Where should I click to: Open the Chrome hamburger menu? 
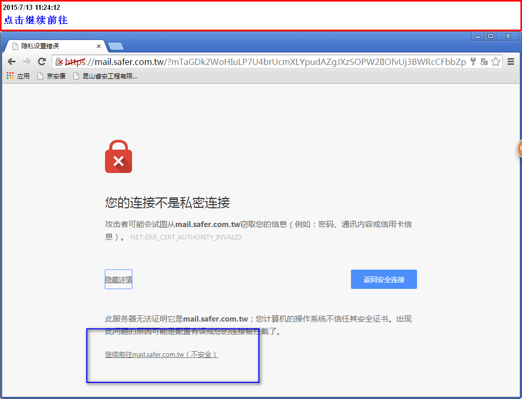coord(511,61)
